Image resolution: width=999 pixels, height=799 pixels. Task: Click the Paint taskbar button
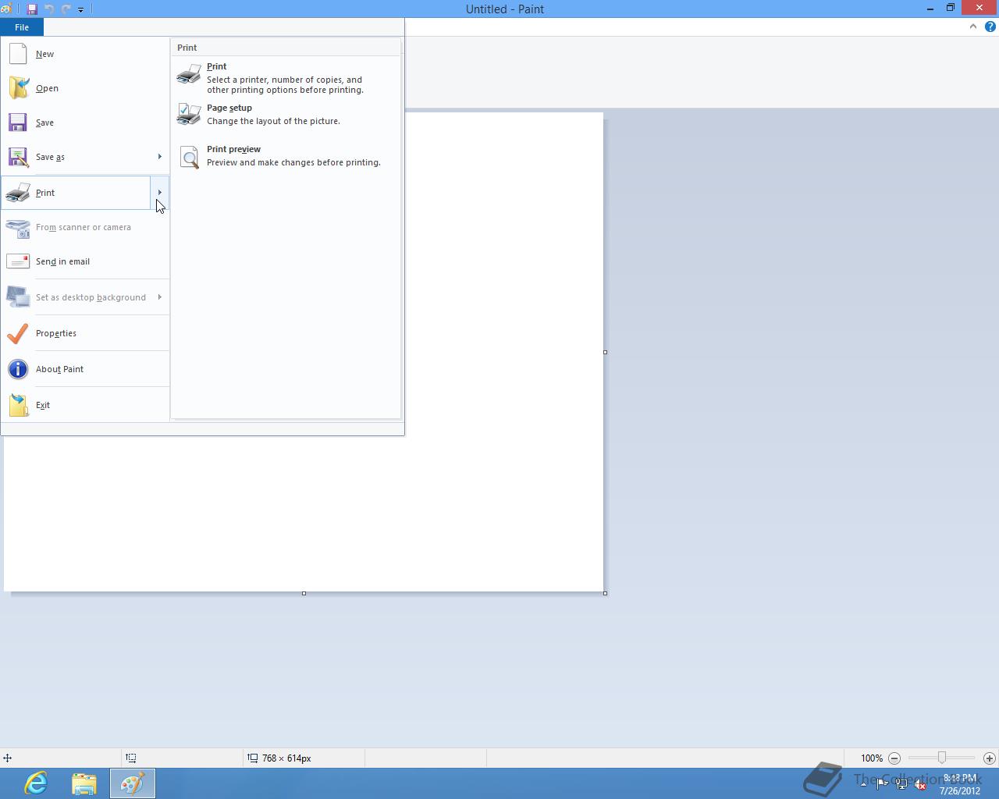coord(133,783)
